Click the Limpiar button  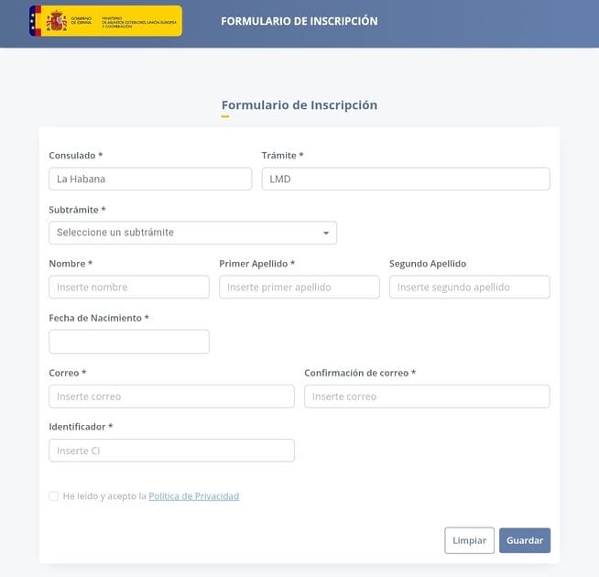pos(469,540)
